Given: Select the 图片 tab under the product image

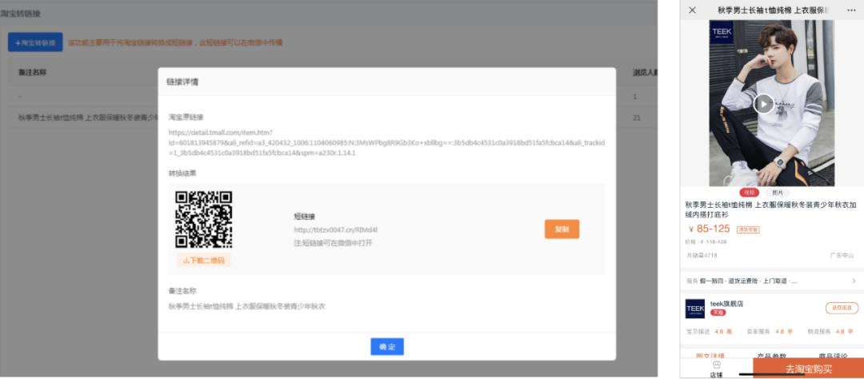Looking at the screenshot, I should [777, 193].
